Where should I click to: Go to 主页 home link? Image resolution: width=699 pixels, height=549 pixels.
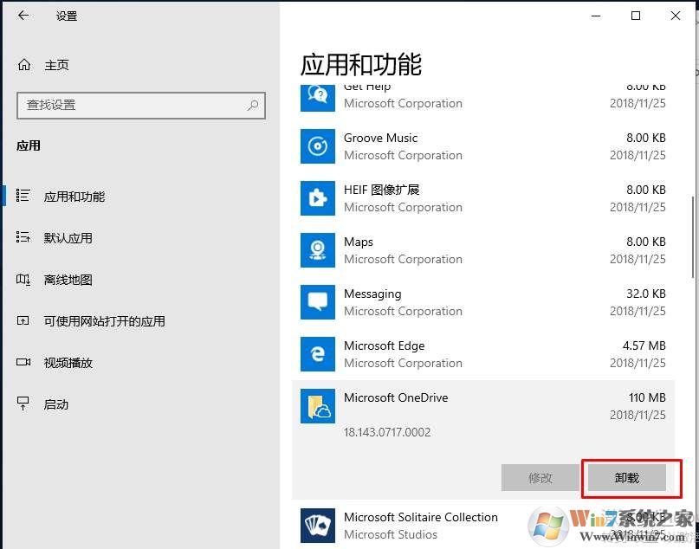[x=56, y=66]
